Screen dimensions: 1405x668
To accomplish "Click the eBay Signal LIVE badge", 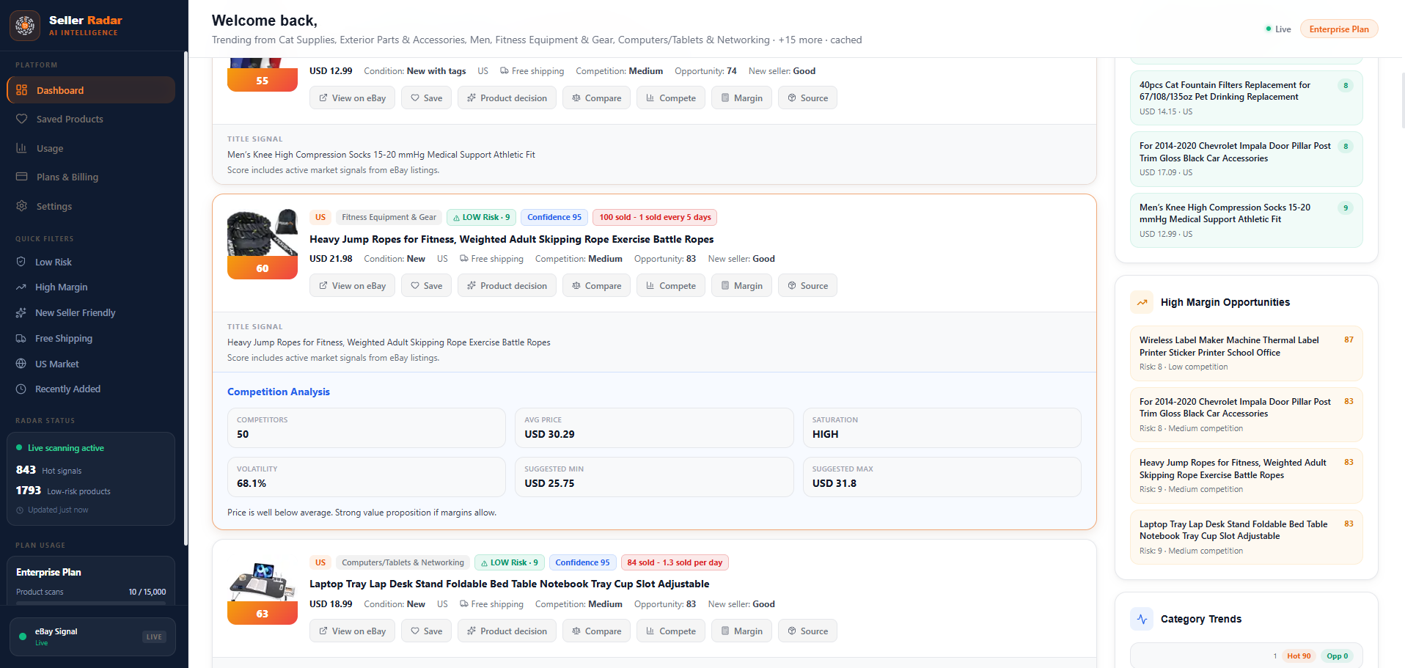I will coord(154,637).
